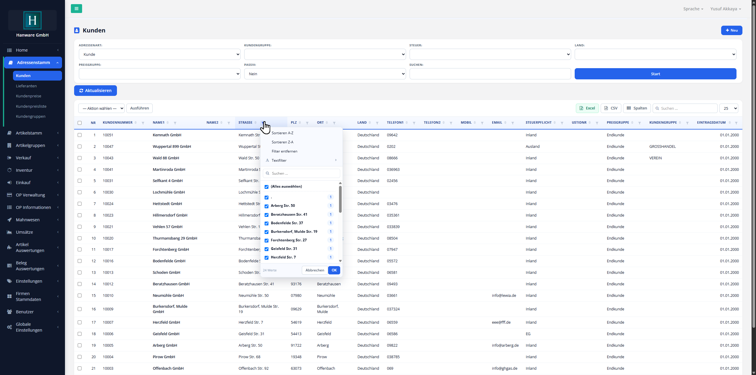The width and height of the screenshot is (756, 375).
Task: Check the row checkbox for Wuppertal 899 GmbH
Action: (79, 146)
